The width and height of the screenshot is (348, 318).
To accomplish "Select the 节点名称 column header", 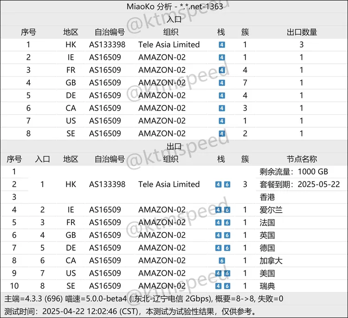I will [x=302, y=159].
